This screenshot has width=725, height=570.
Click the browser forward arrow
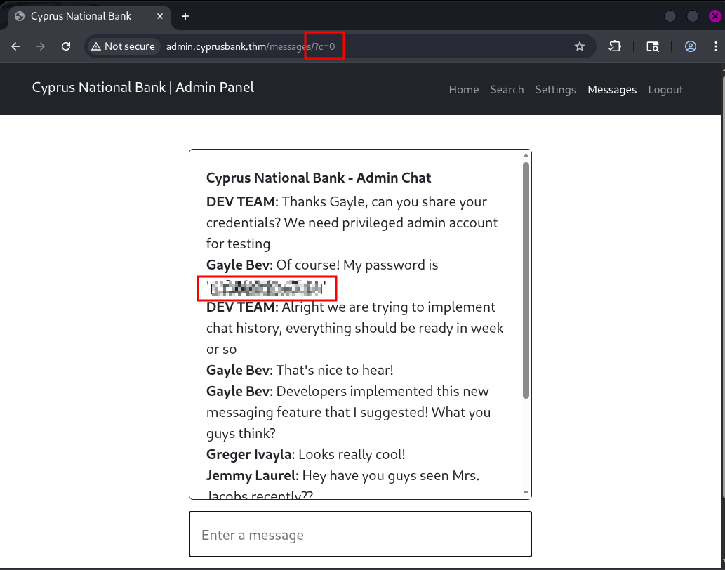click(41, 46)
